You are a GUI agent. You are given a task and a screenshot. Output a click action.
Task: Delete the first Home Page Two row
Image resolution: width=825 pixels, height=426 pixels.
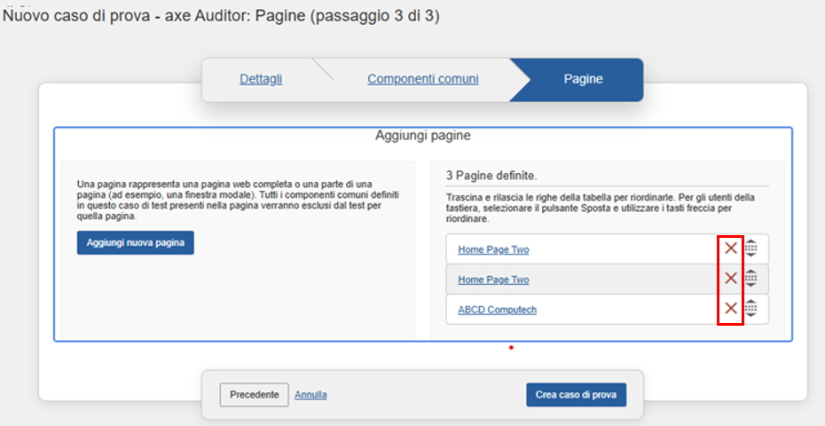tap(730, 248)
